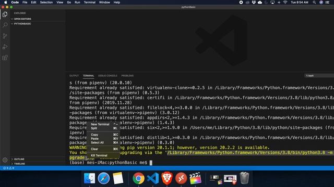
Task: Switch to the Output panel tab
Action: click(74, 76)
